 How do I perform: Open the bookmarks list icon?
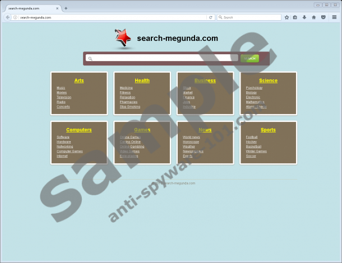pos(295,17)
